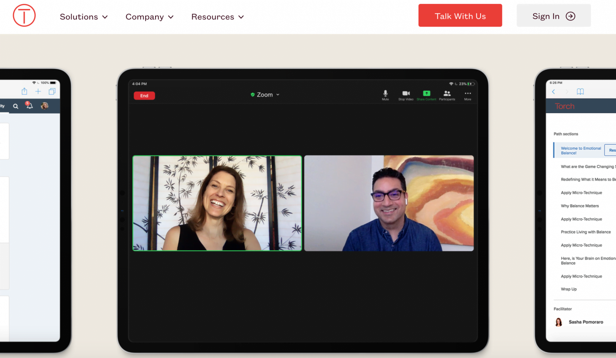Screen dimensions: 616x358
Task: Mute the microphone in Zoom
Action: (x=385, y=95)
